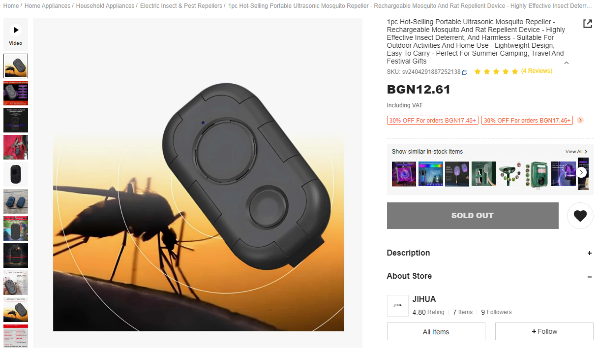Copy the SKU using the copy icon

coord(465,72)
